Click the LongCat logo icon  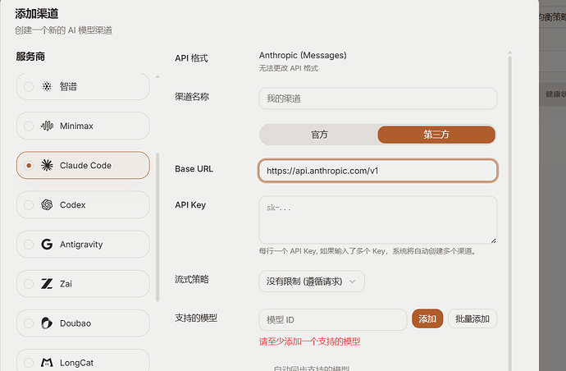point(47,362)
